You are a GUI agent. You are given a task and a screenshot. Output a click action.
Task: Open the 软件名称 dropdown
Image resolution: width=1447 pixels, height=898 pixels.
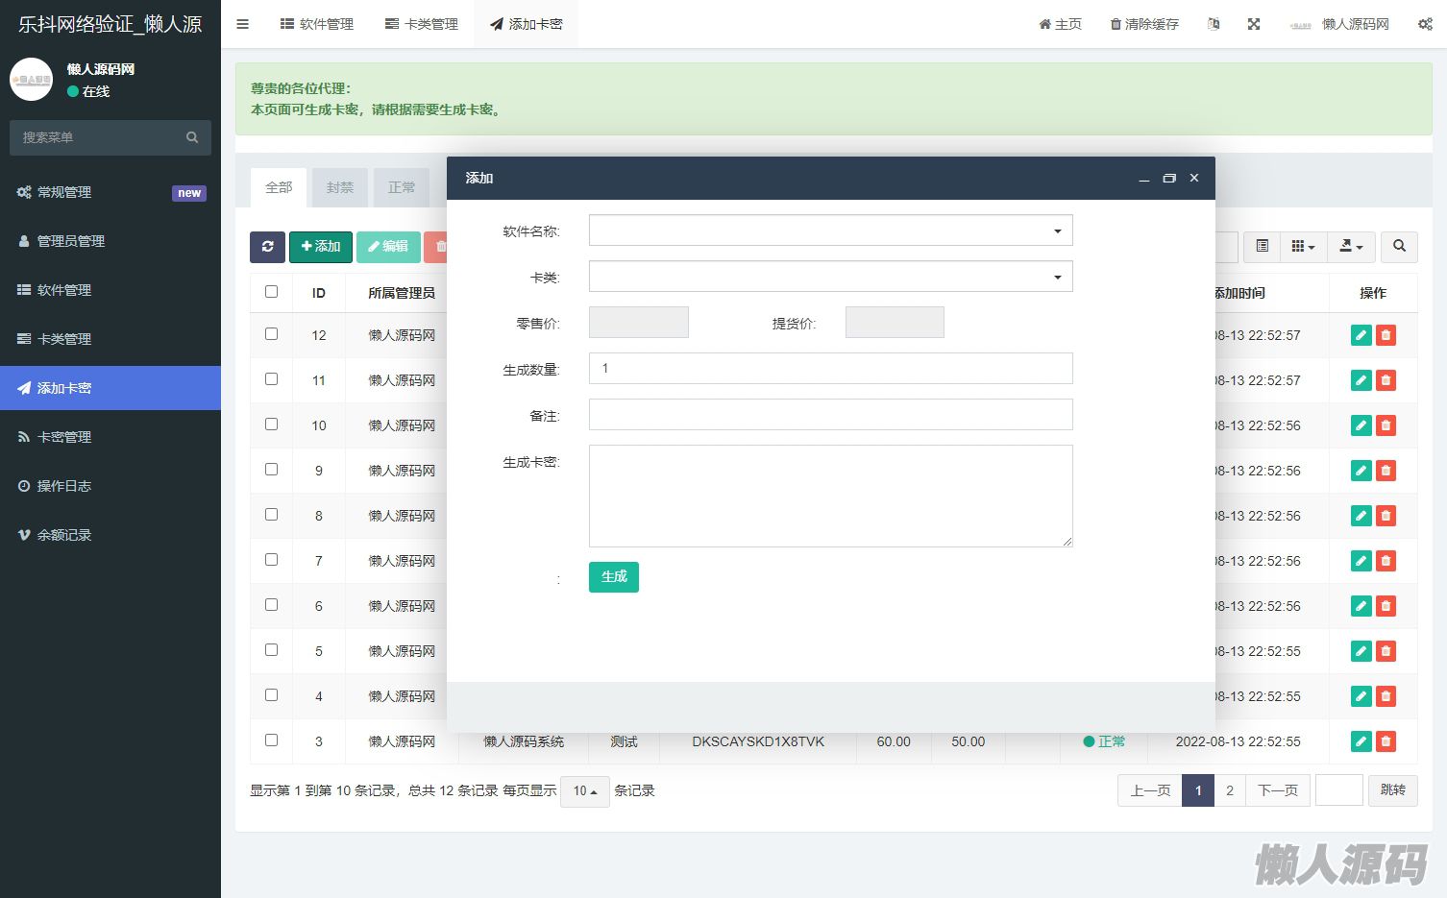(830, 231)
